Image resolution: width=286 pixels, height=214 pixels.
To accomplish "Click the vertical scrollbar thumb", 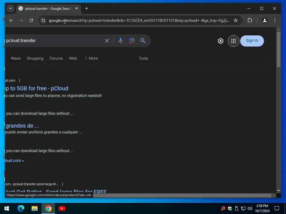I will [x=278, y=50].
